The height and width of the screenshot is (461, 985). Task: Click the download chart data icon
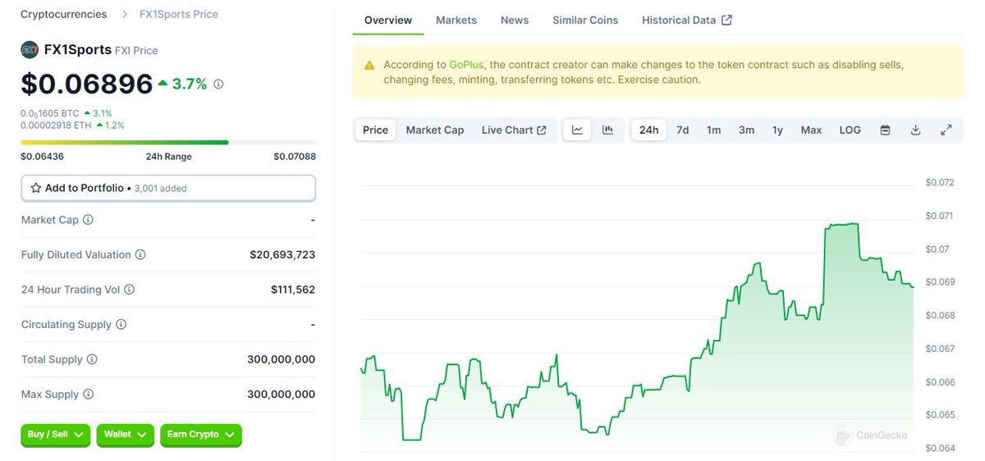coord(916,130)
